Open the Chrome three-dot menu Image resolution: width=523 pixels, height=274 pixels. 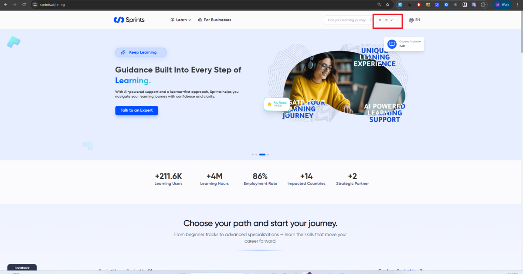pos(518,4)
